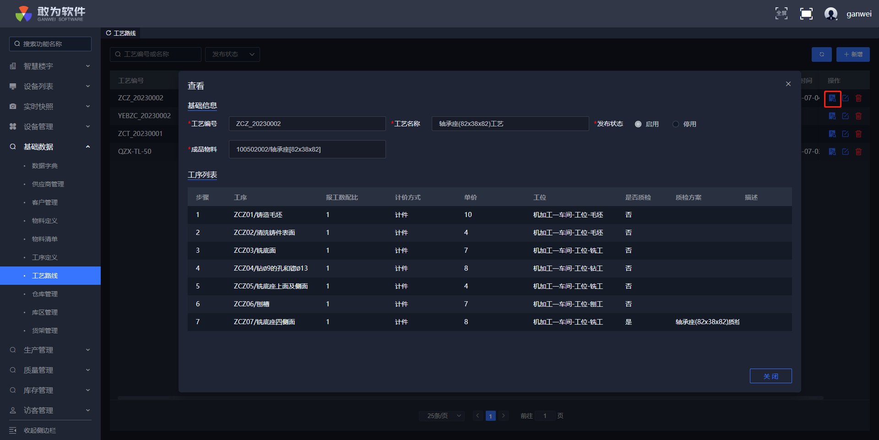Select 物料清单 from the sidebar

(45, 239)
